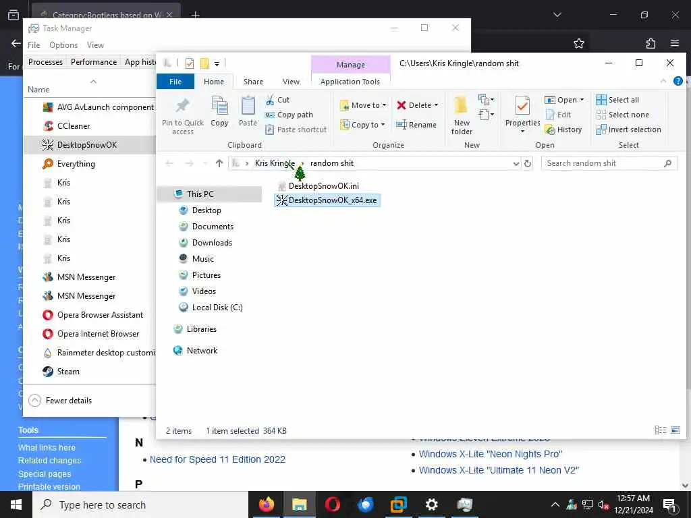The height and width of the screenshot is (518, 691).
Task: Click the Copy ribbon icon
Action: pyautogui.click(x=219, y=106)
